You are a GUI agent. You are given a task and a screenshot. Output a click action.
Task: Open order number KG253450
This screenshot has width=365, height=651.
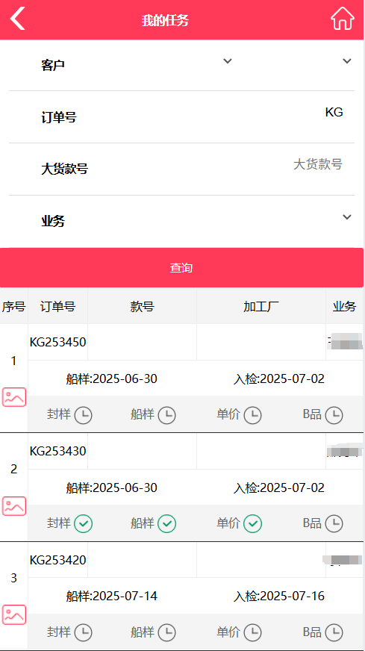[57, 342]
